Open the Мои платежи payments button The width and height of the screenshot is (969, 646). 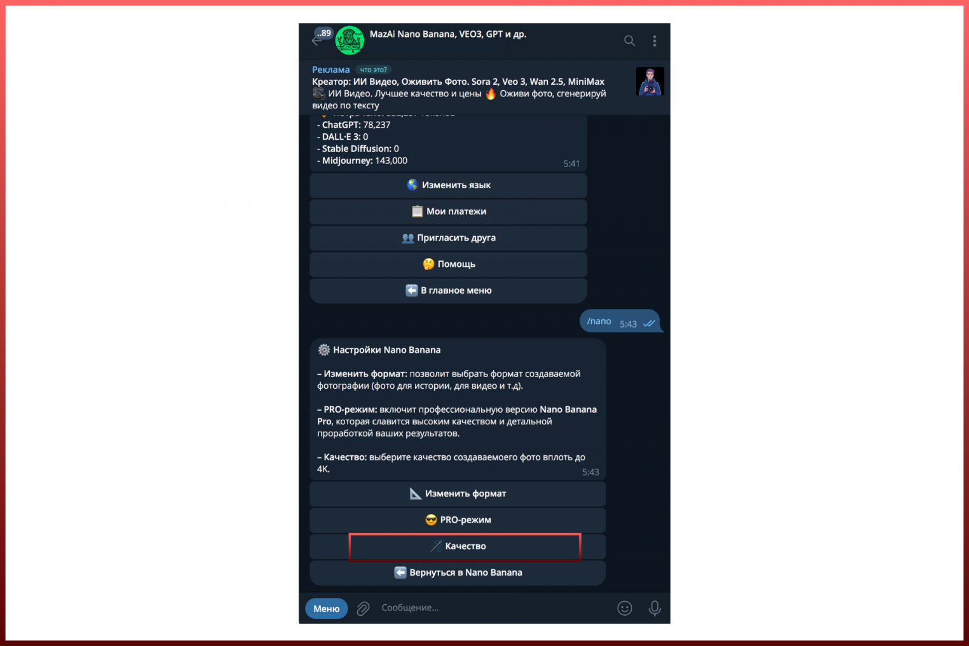(x=448, y=211)
